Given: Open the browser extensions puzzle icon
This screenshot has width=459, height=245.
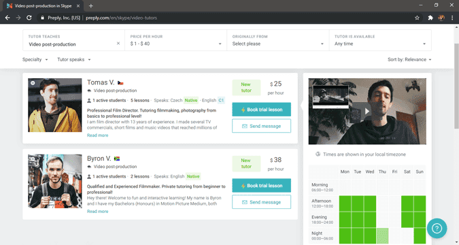Looking at the screenshot, I should pos(430,18).
